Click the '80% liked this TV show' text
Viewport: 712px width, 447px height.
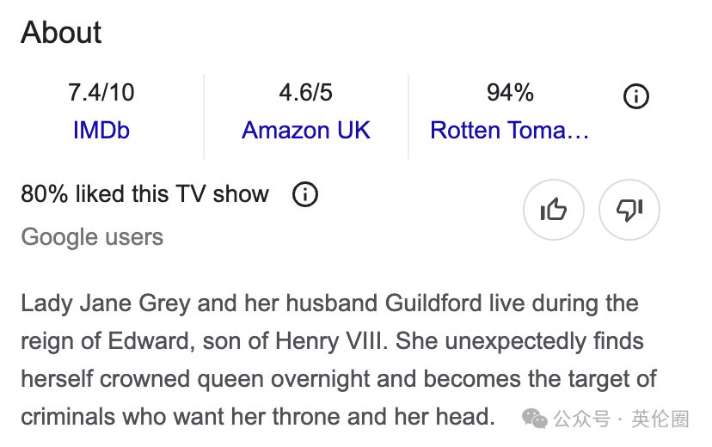pos(144,194)
